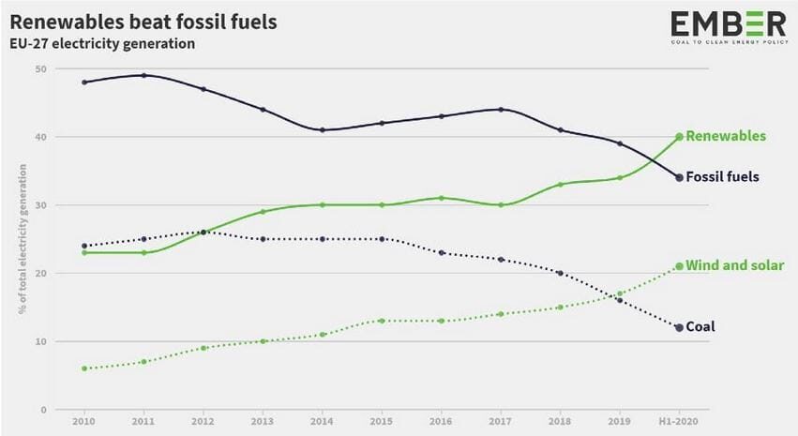The image size is (798, 436).
Task: Click the Renewables series label
Action: tap(726, 136)
